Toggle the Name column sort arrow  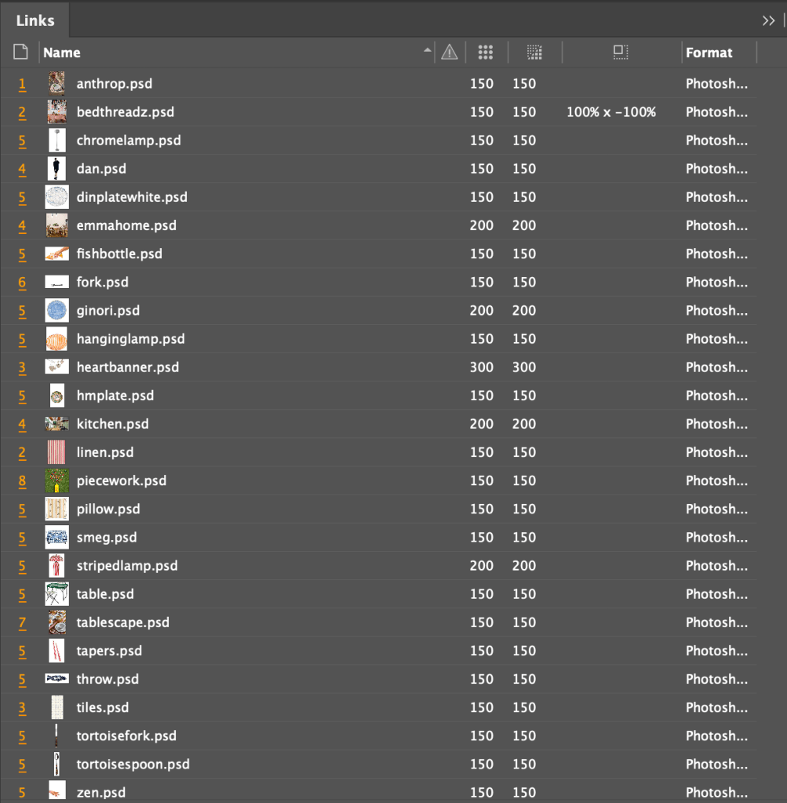pyautogui.click(x=427, y=51)
